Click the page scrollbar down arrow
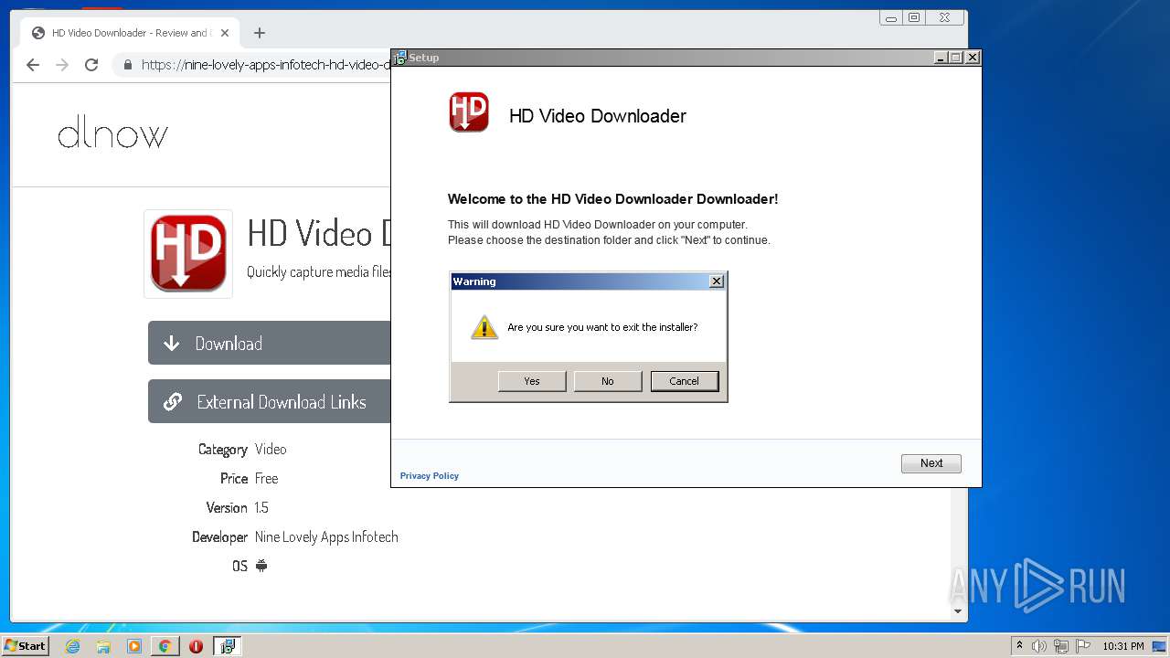 [x=958, y=611]
